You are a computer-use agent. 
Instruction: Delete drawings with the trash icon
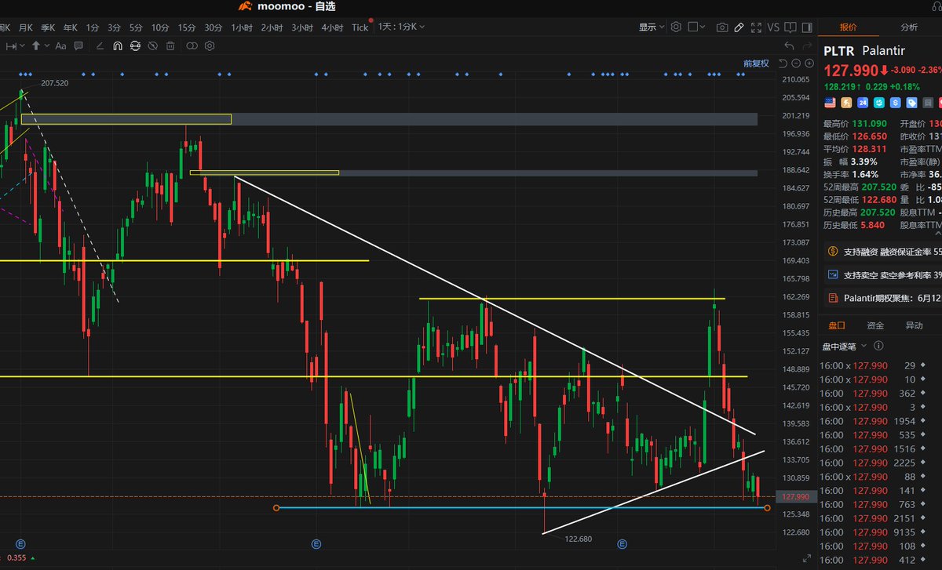[170, 46]
